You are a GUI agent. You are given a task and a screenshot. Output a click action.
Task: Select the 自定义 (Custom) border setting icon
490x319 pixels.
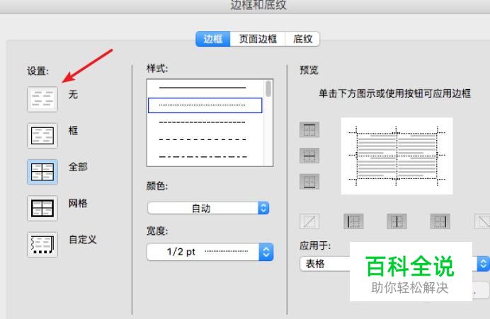pos(42,245)
